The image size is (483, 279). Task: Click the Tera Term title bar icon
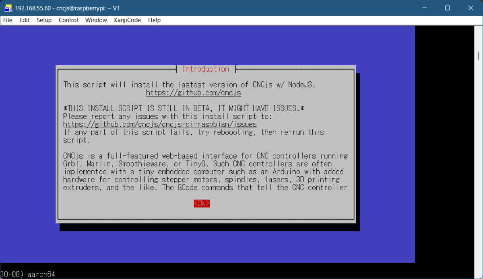click(8, 8)
